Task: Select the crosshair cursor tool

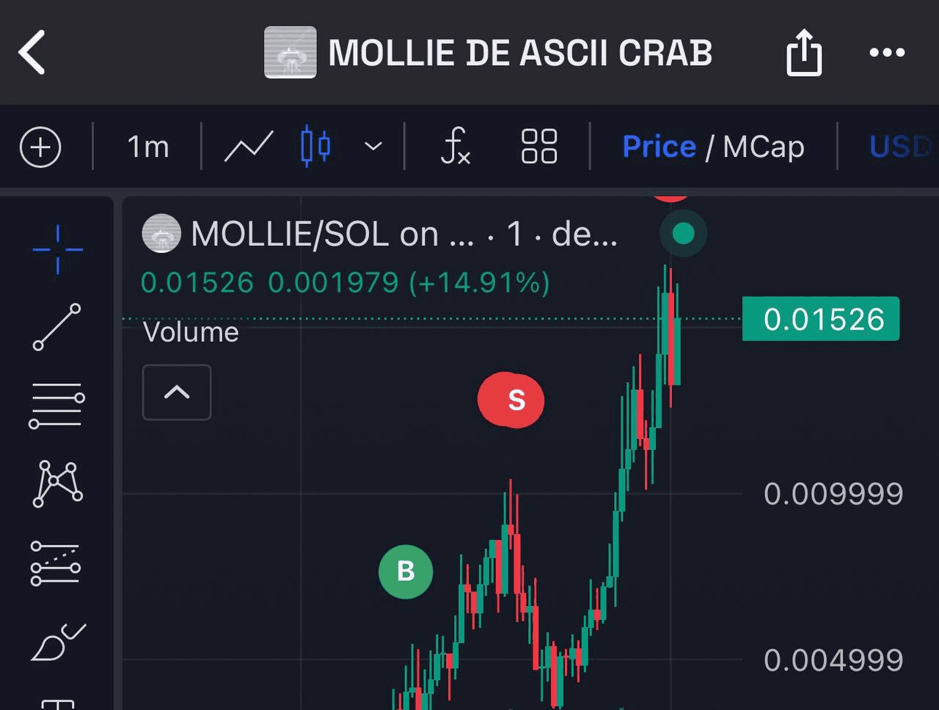Action: click(x=57, y=250)
